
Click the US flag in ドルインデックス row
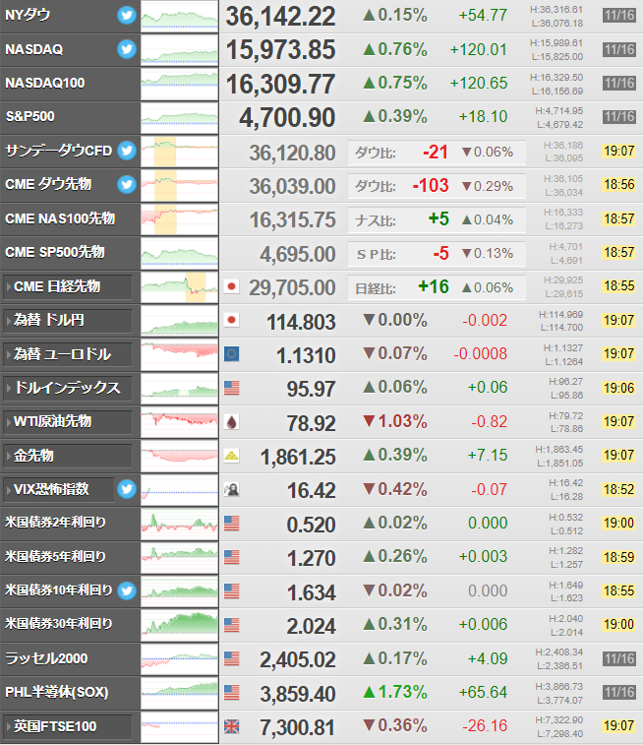[x=232, y=388]
